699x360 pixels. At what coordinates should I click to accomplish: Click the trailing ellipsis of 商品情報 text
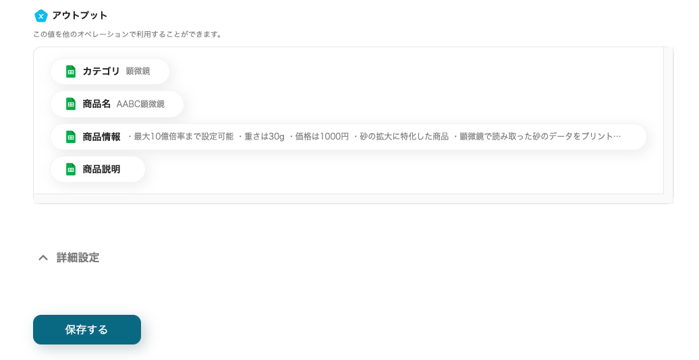tap(617, 137)
